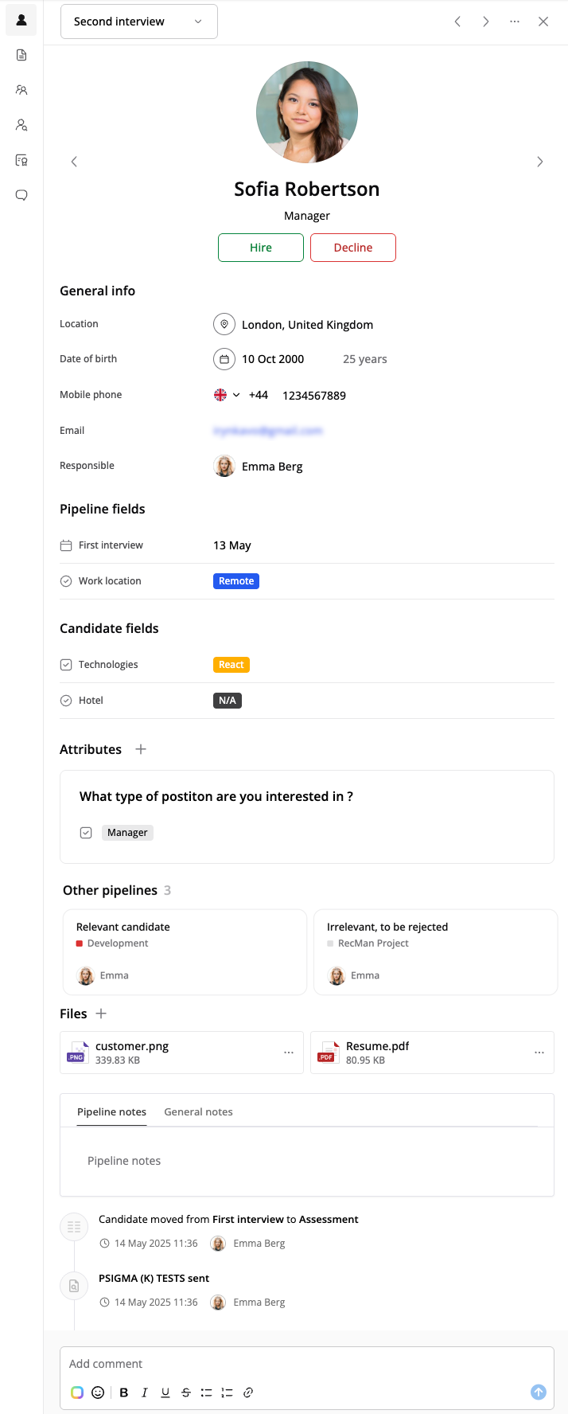Open more options for Resume.pdf
This screenshot has height=1414, width=568.
point(539,1053)
